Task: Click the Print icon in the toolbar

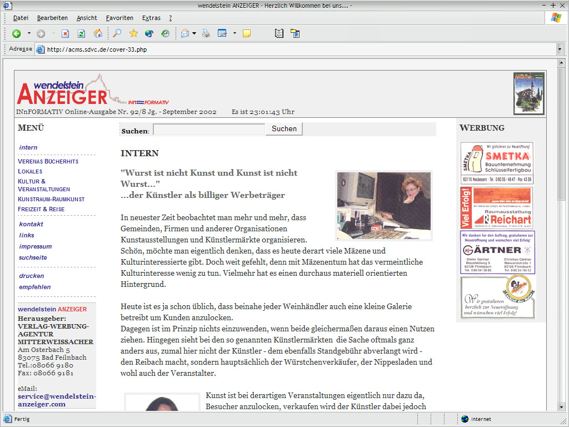Action: tap(206, 33)
